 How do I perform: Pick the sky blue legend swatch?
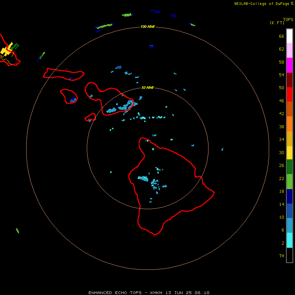point(289,226)
